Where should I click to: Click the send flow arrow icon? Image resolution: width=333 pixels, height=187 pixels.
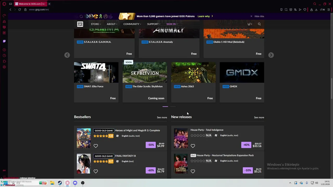(x=300, y=10)
